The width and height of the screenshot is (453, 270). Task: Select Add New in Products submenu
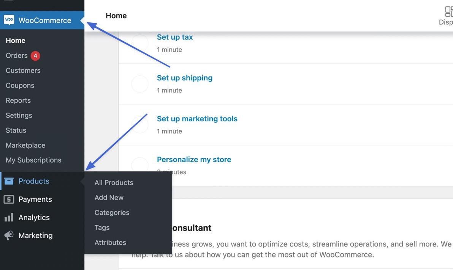[109, 198]
